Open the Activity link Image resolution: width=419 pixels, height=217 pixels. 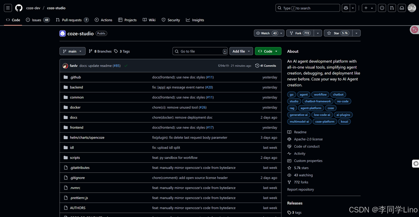click(296, 154)
